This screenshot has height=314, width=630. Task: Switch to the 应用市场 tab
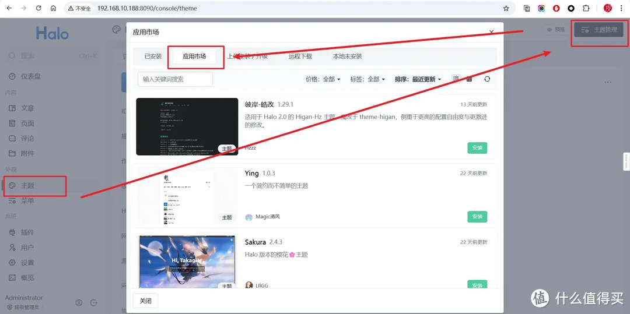(194, 56)
